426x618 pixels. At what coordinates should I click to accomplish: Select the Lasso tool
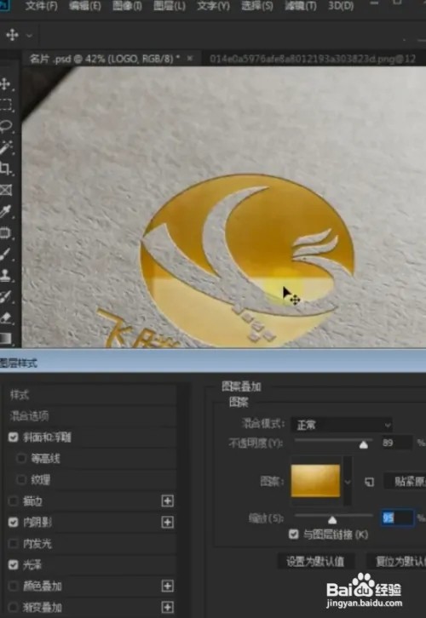5,126
